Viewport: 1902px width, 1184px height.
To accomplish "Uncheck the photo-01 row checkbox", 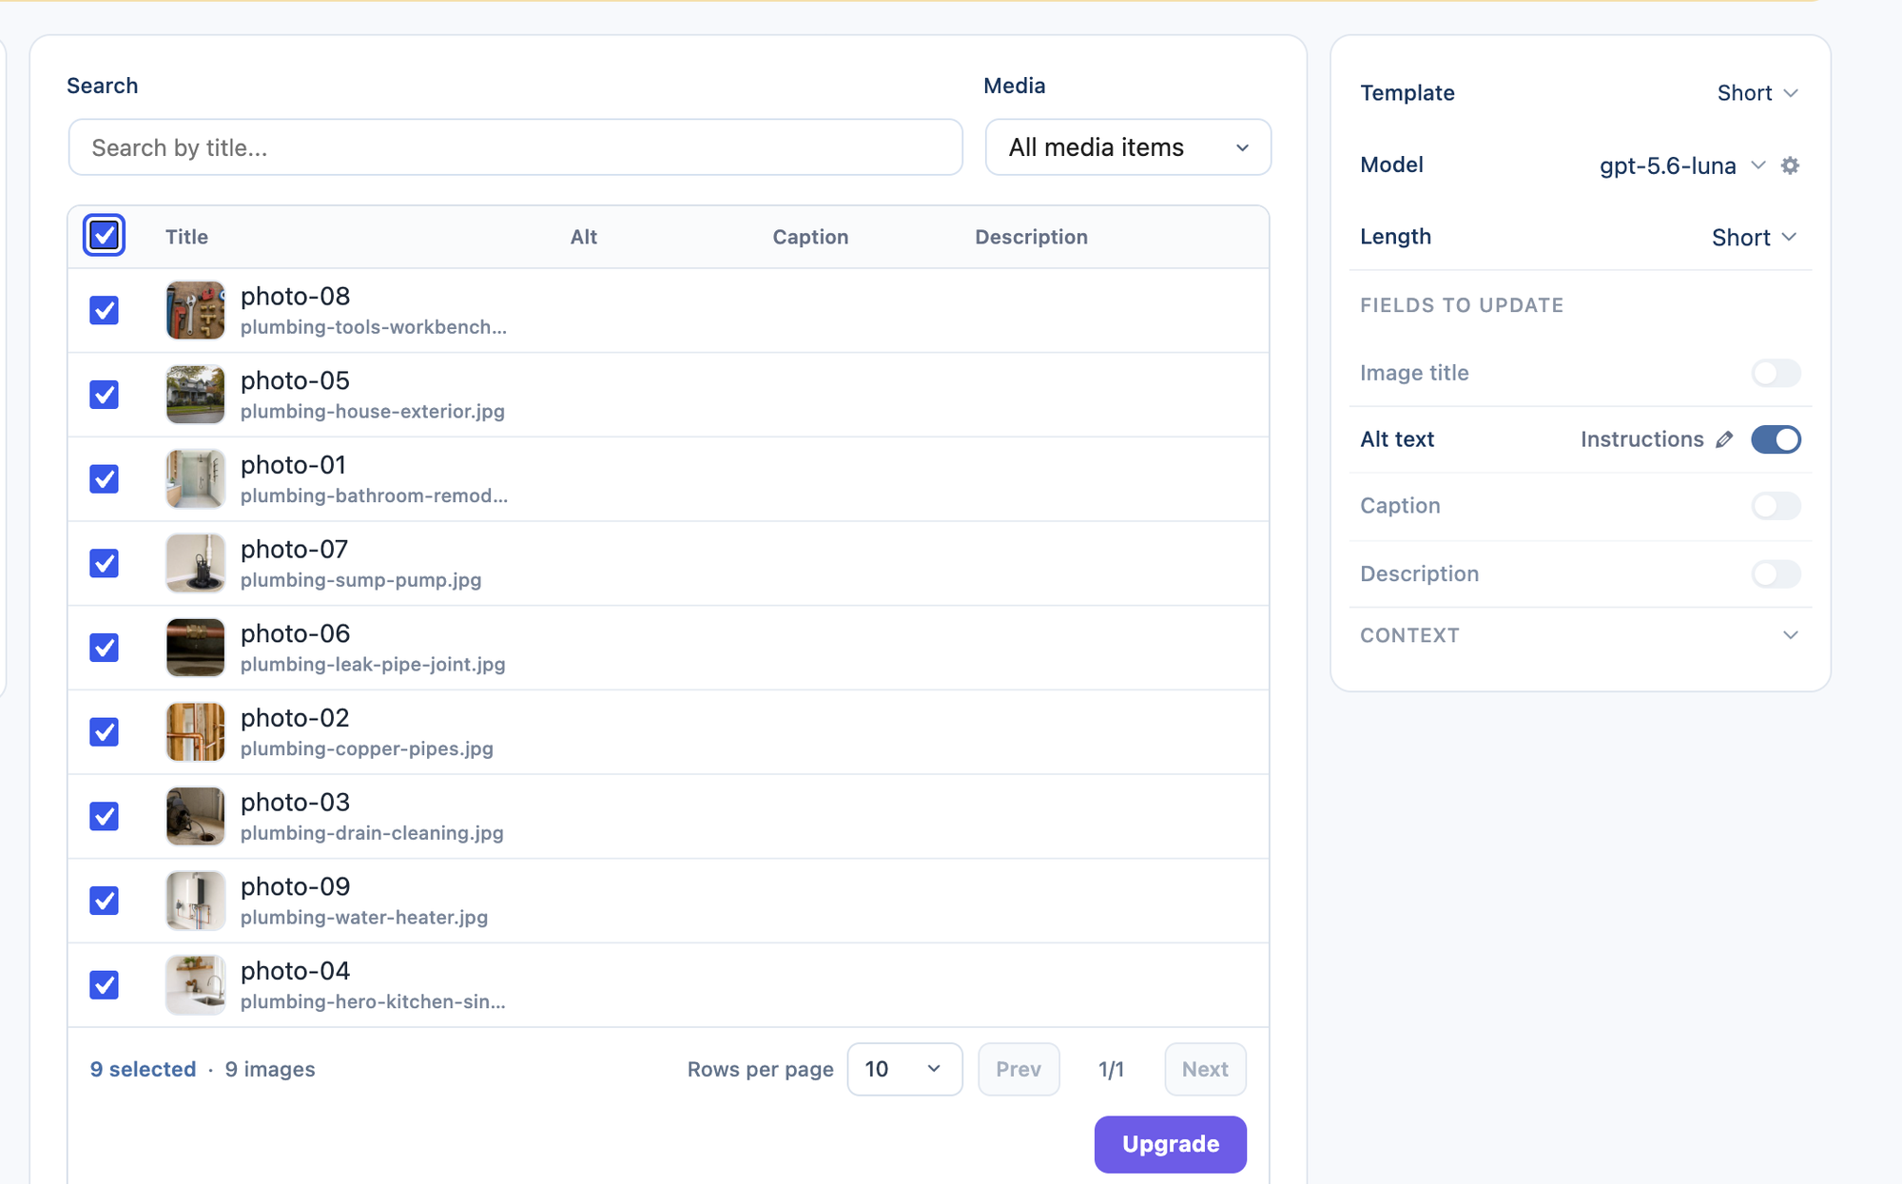I will (104, 478).
